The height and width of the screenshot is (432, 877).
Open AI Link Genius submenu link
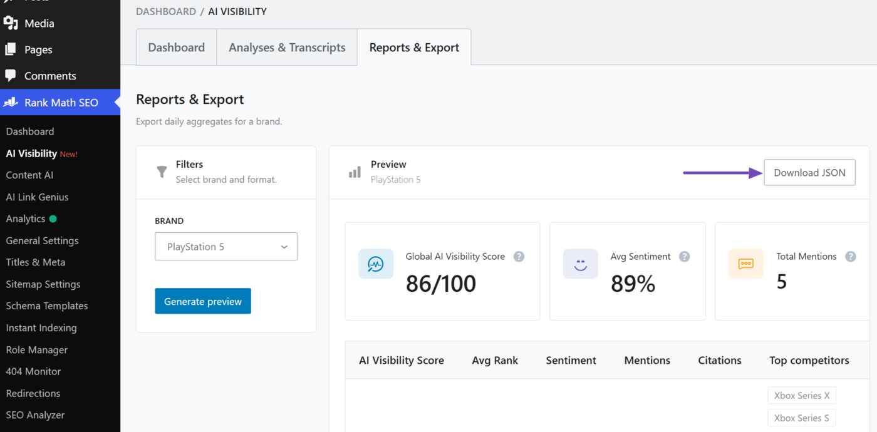coord(37,197)
